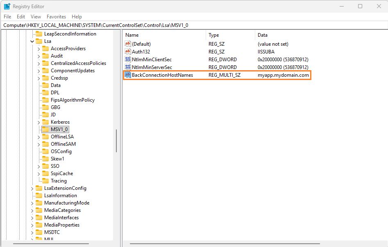Expand the AccessProviders key

click(39, 49)
